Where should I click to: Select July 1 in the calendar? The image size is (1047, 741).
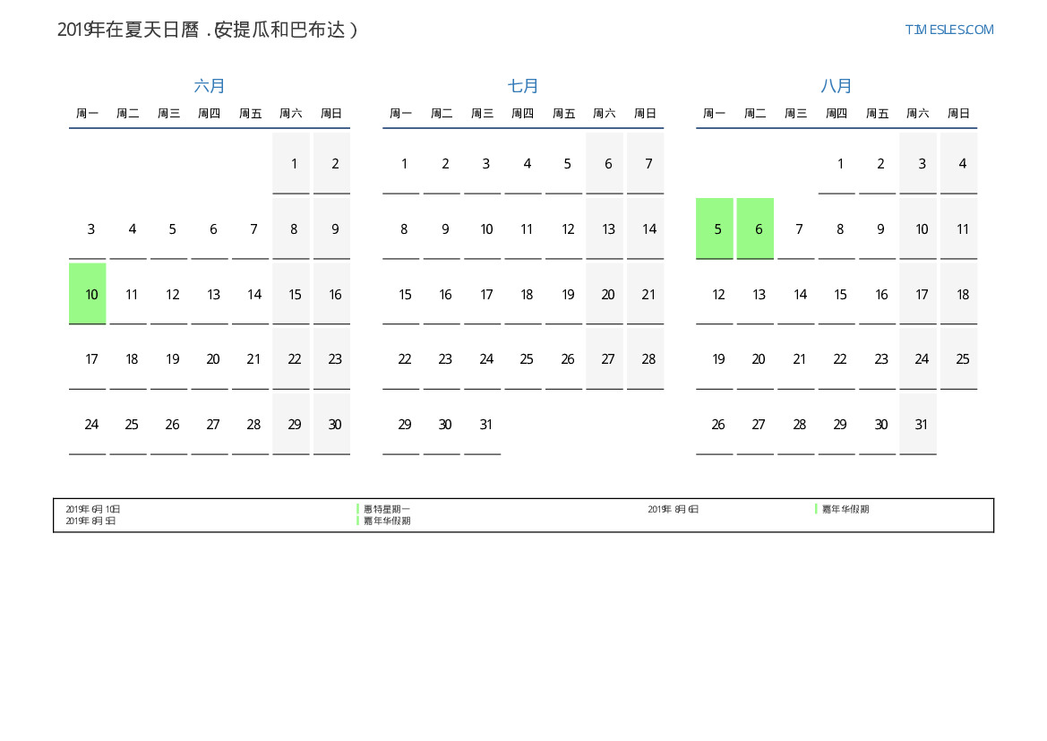404,164
